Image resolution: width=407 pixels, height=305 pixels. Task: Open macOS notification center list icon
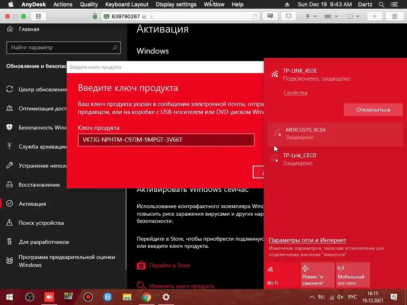394,4
